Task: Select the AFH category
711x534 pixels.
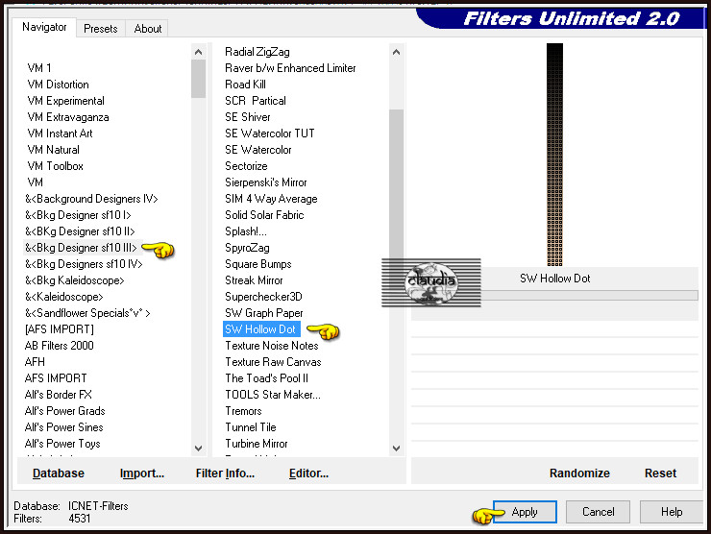Action: [x=35, y=362]
